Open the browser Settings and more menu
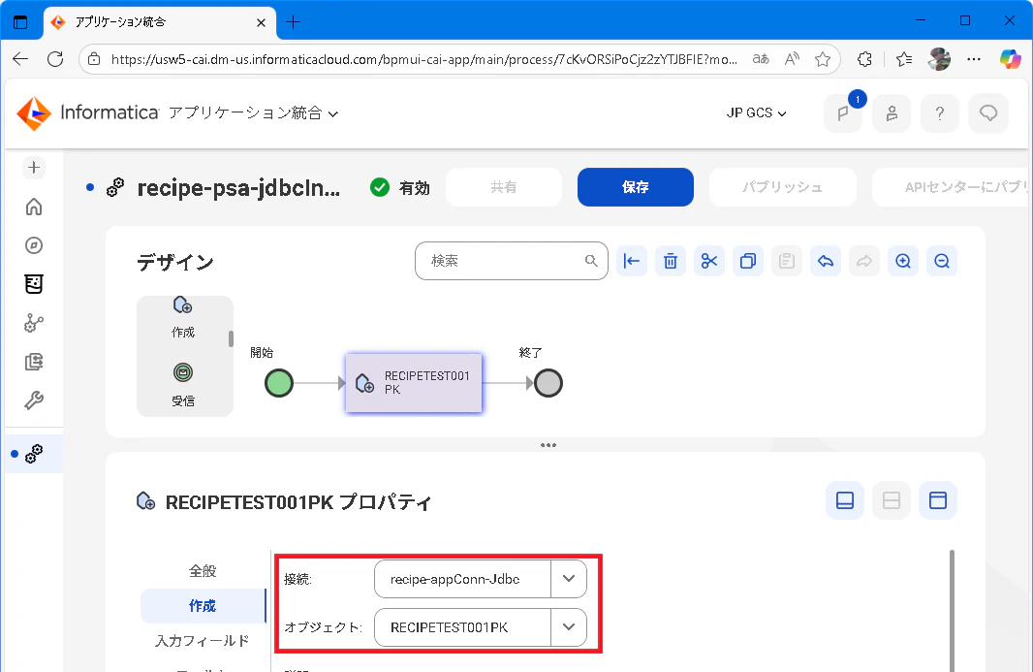 pyautogui.click(x=974, y=59)
